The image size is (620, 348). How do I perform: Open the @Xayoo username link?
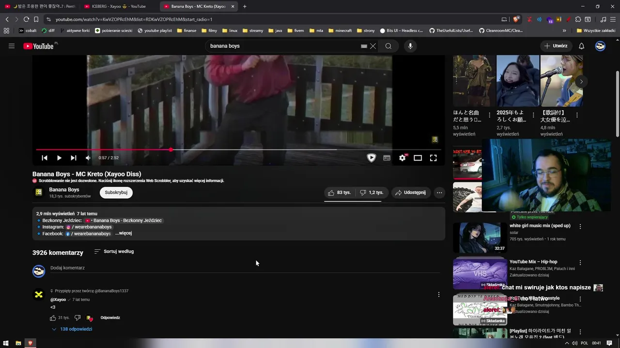pos(58,300)
